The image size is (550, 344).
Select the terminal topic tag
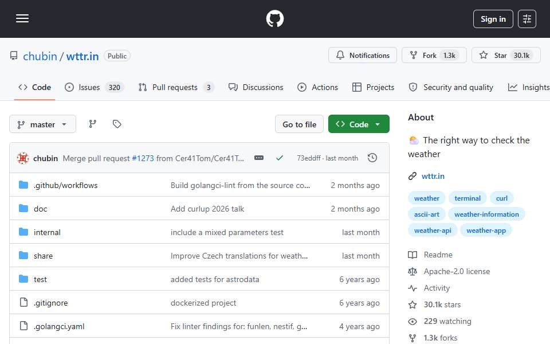467,198
